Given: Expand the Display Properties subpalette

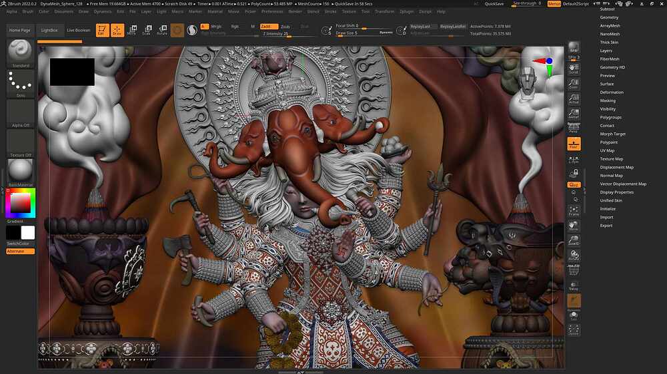Looking at the screenshot, I should coord(617,192).
